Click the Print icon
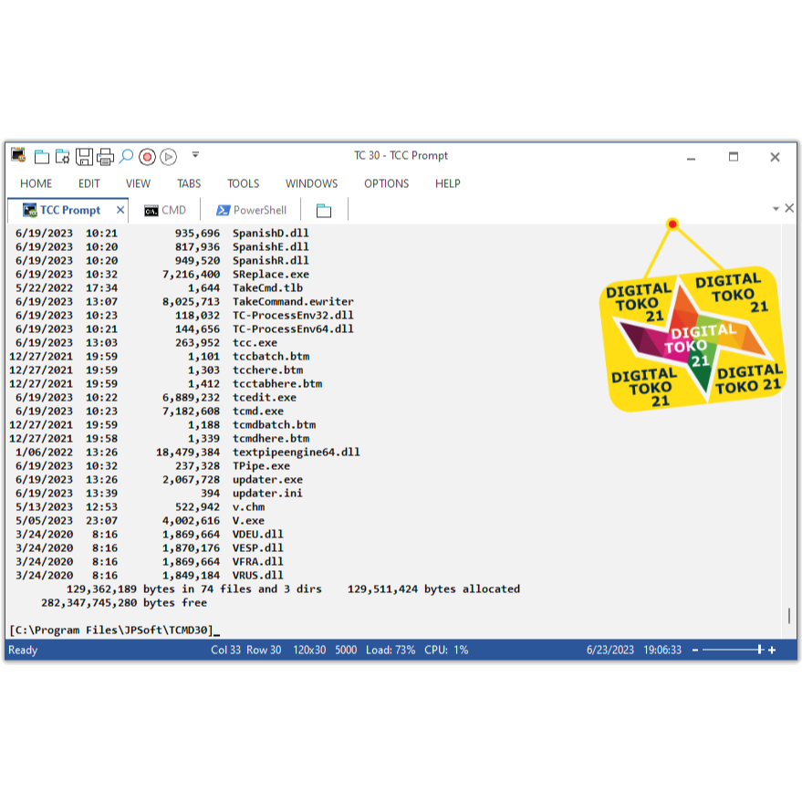Image resolution: width=802 pixels, height=802 pixels. click(105, 157)
